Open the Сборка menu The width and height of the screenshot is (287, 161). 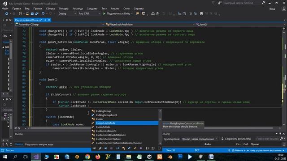pos(50,8)
